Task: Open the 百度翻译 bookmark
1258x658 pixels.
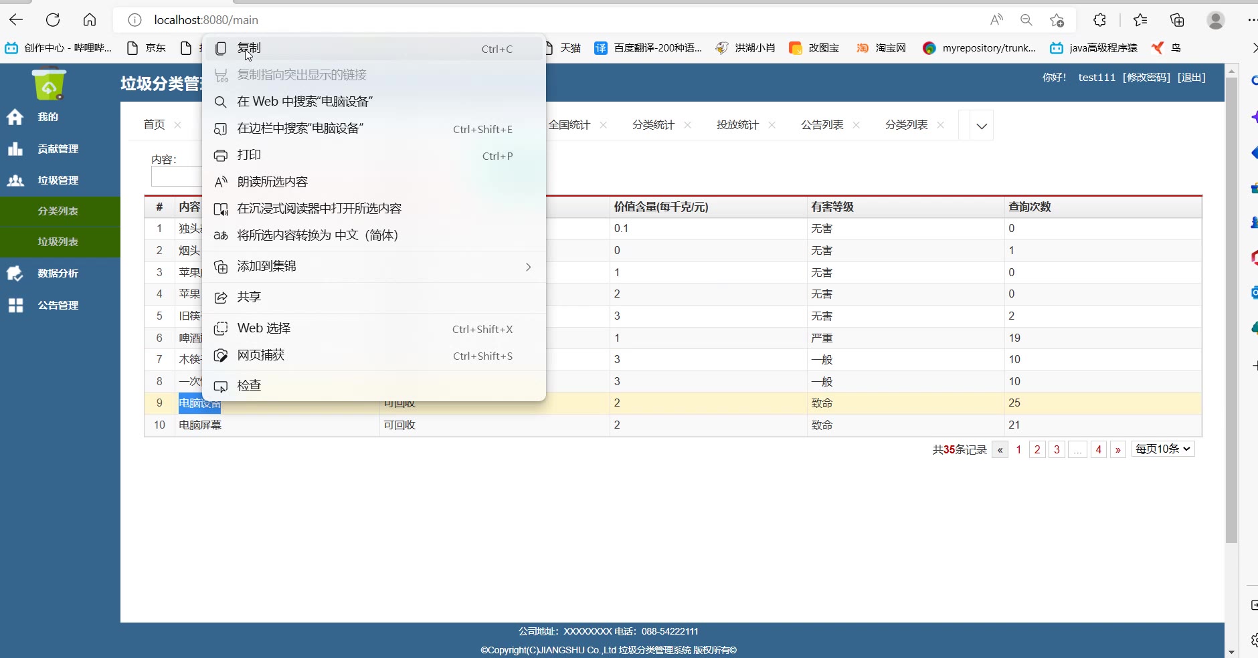Action: click(648, 48)
